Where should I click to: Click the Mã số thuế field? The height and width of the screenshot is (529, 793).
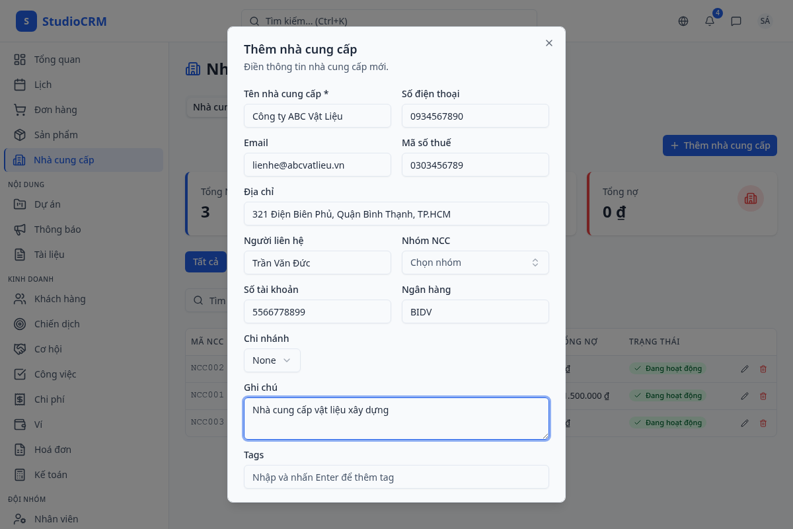[475, 165]
